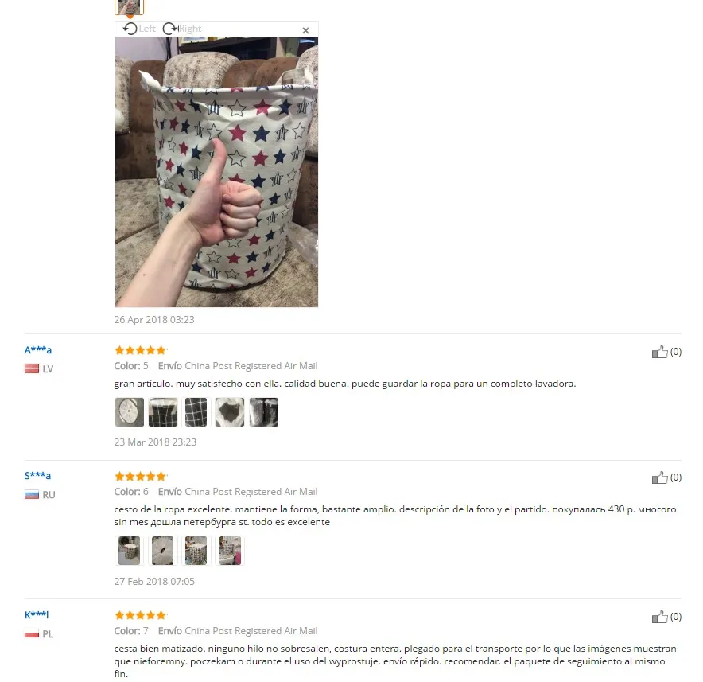Open A***a's fourth review thumbnail
Screen dimensions: 703x682
[x=230, y=412]
